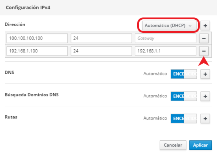217x155 pixels.
Task: Click the Configuración IPv4 dialog title
Action: point(28,7)
